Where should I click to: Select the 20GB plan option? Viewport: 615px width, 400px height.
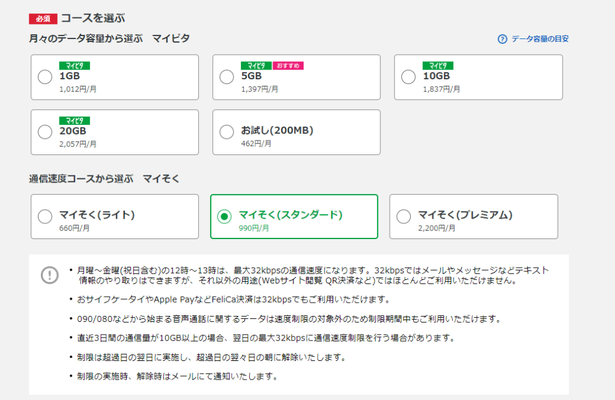[44, 132]
